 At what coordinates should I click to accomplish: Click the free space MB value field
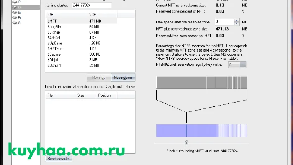[x=225, y=22]
